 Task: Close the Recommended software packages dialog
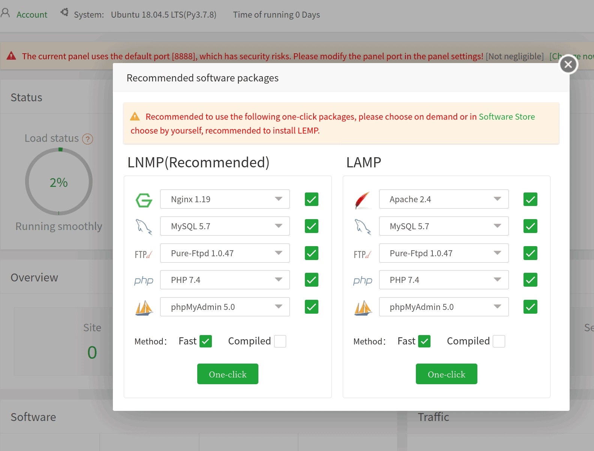[568, 65]
